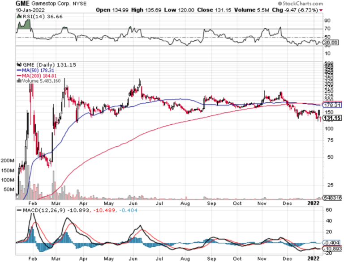Click the candlestick icon beside GME (Daily)

pyautogui.click(x=18, y=65)
